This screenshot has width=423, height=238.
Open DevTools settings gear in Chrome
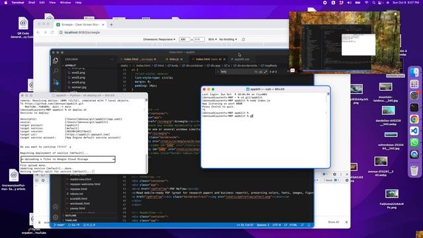click(x=334, y=175)
